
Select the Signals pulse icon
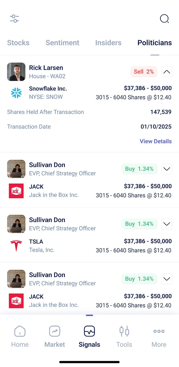pos(89,331)
